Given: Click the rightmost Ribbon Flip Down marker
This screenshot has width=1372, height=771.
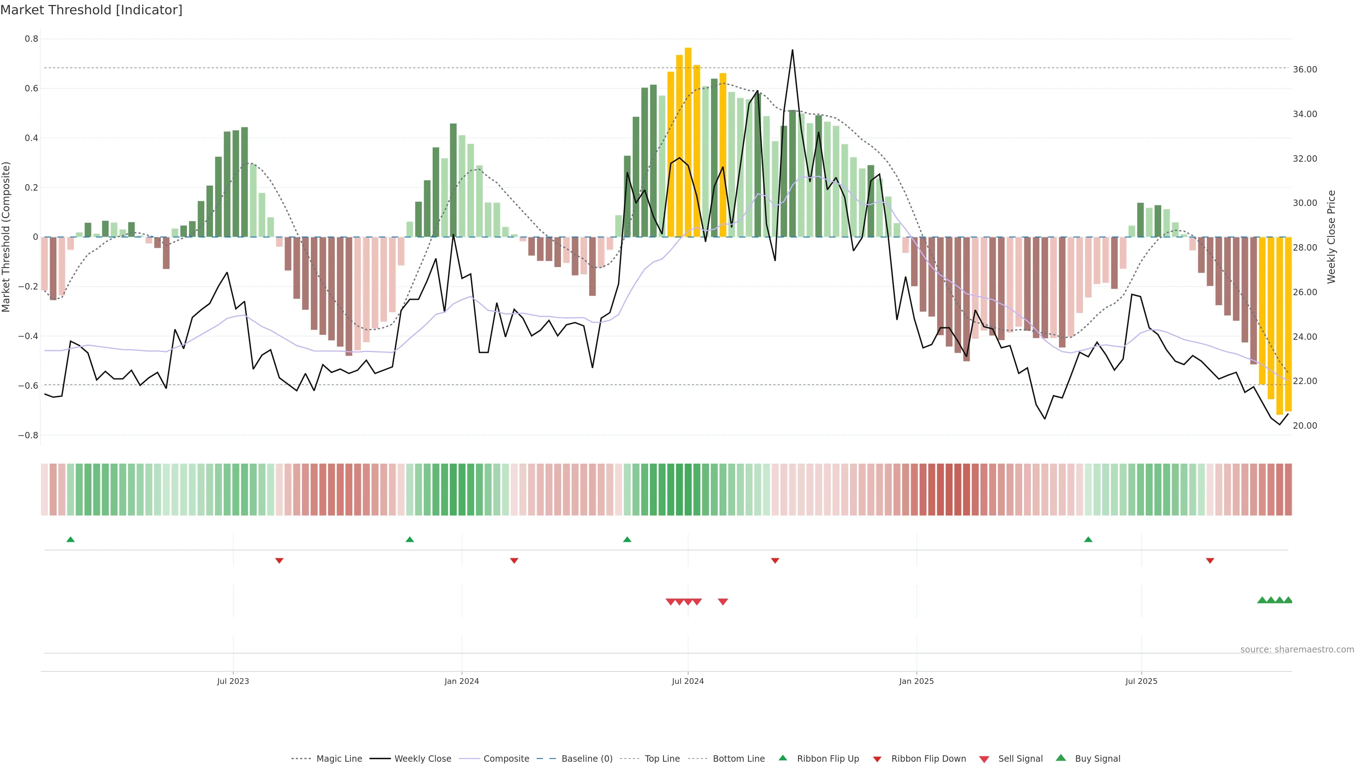Looking at the screenshot, I should [x=1210, y=560].
